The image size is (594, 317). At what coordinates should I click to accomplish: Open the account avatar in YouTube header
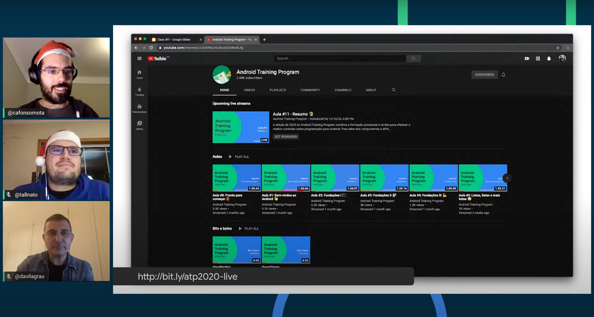562,58
